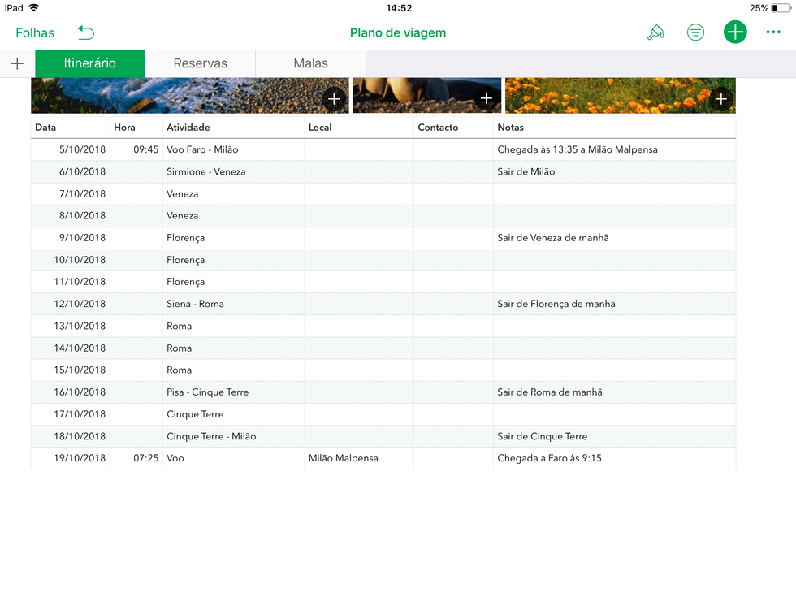
Task: Select the Sair de Florença de manhã note
Action: pos(614,304)
